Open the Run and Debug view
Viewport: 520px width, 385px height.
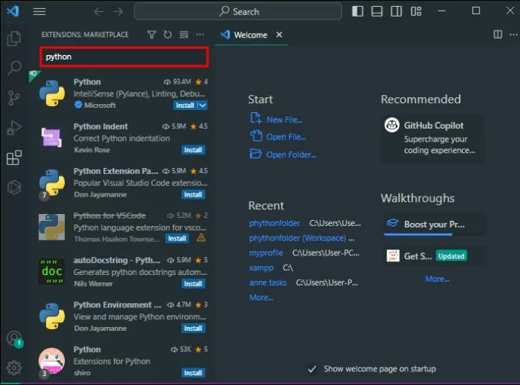pos(14,127)
